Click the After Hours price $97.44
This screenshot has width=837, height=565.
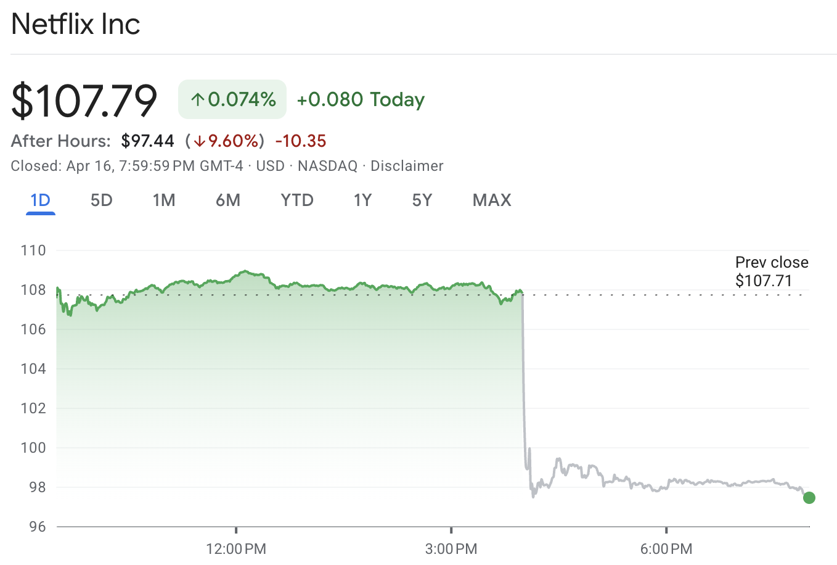148,141
